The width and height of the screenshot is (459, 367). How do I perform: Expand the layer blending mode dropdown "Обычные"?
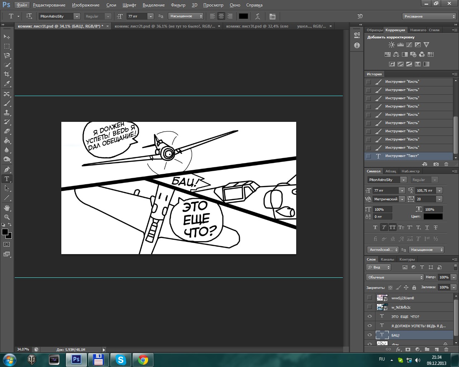tap(395, 277)
